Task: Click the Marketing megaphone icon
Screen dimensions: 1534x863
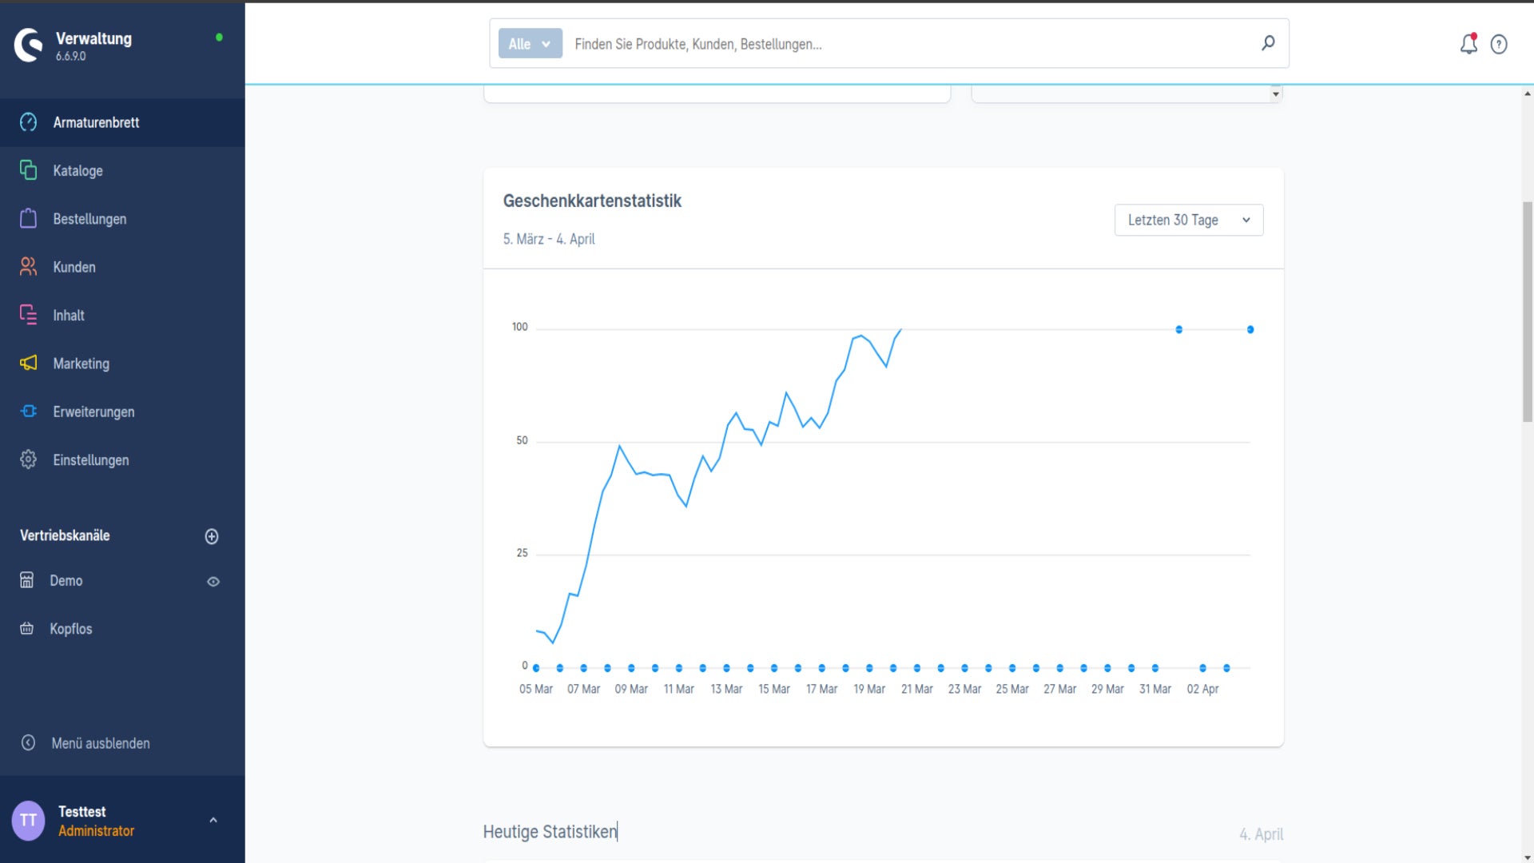Action: (x=28, y=363)
